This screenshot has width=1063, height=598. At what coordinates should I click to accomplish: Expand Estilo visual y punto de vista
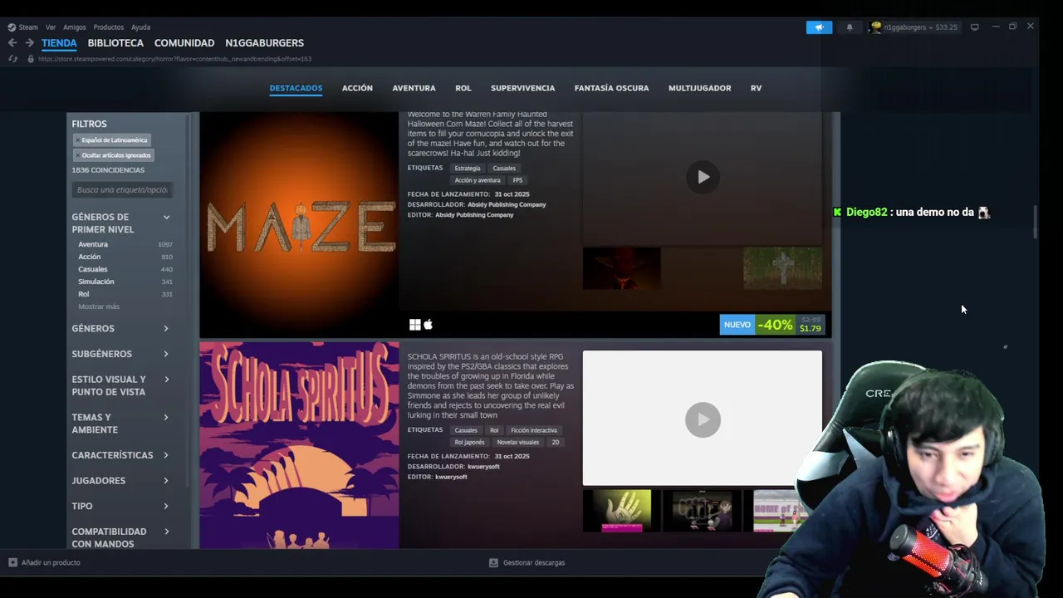point(166,380)
